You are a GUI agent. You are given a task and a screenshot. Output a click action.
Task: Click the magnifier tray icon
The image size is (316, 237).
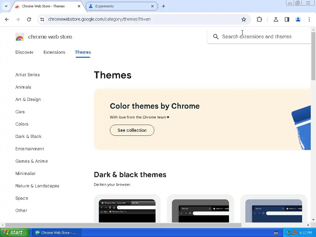(294, 233)
